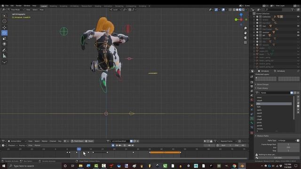Click the blue Z axis gizmo handle
Image resolution: width=301 pixels, height=169 pixels.
(x=241, y=15)
